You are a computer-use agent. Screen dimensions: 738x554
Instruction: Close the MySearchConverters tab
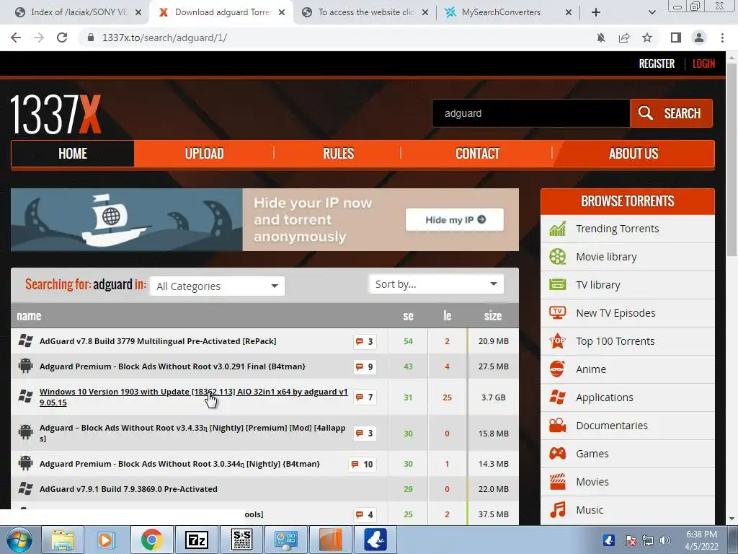coord(569,13)
